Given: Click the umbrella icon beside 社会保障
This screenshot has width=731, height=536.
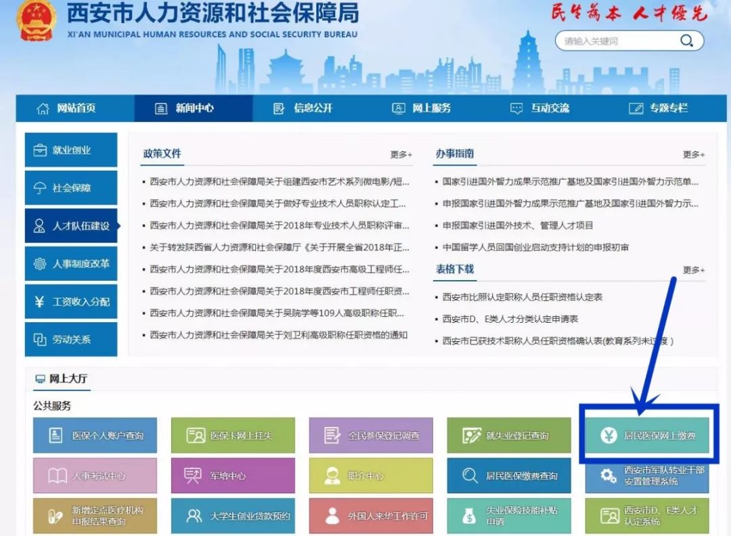Looking at the screenshot, I should (40, 188).
